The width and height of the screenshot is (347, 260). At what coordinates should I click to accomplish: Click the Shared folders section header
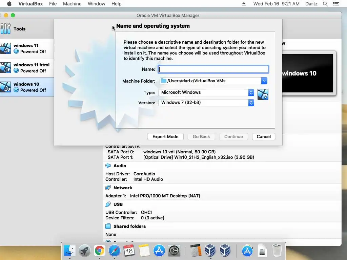(x=129, y=226)
